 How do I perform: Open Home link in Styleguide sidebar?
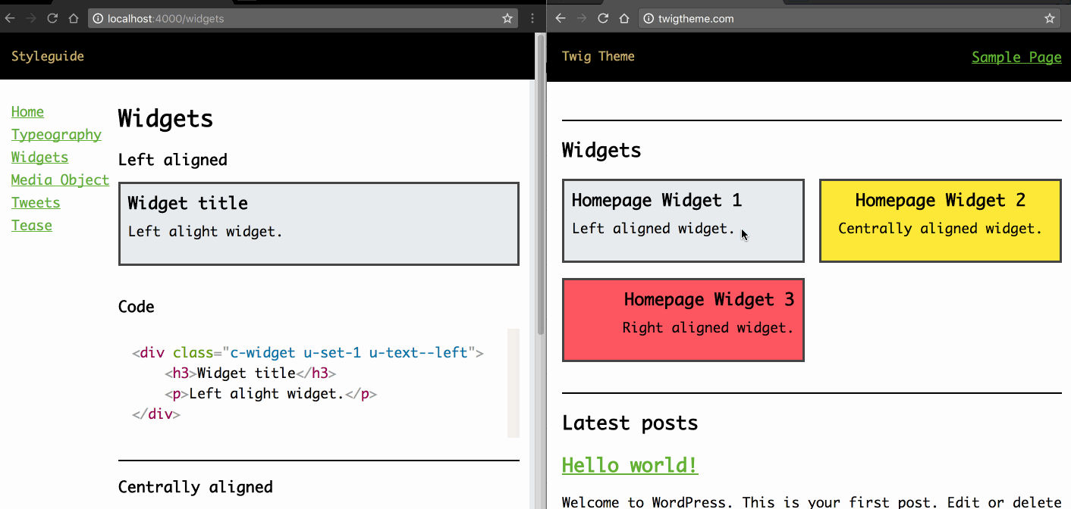point(27,112)
